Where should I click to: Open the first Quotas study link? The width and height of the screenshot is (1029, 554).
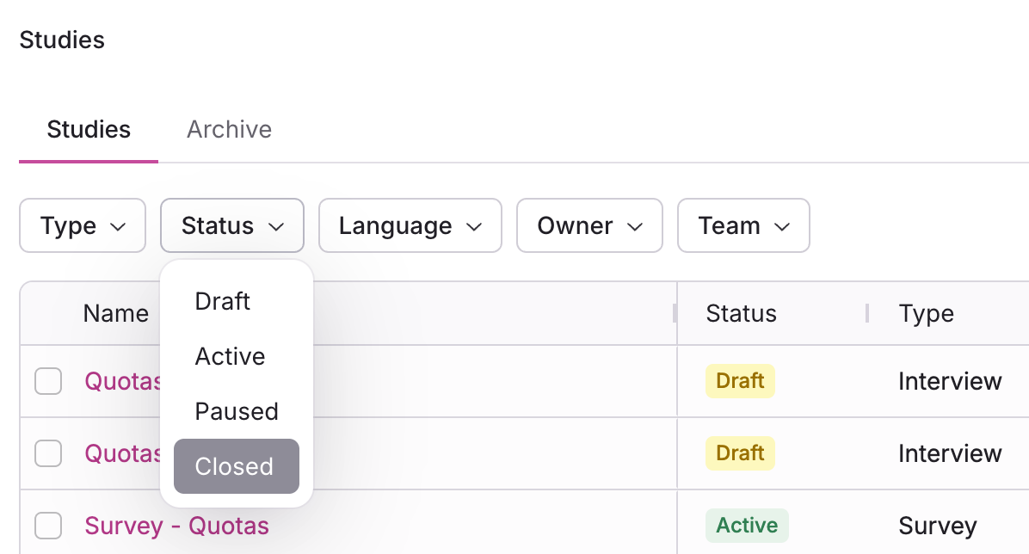(123, 381)
